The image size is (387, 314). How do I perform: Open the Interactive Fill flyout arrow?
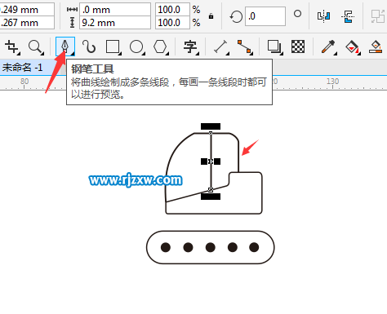(x=359, y=53)
